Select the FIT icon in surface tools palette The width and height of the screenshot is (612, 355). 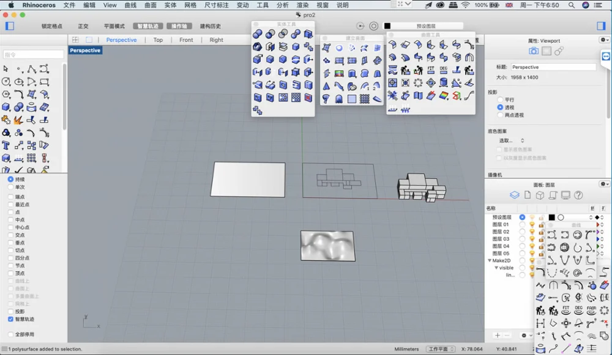pos(431,70)
